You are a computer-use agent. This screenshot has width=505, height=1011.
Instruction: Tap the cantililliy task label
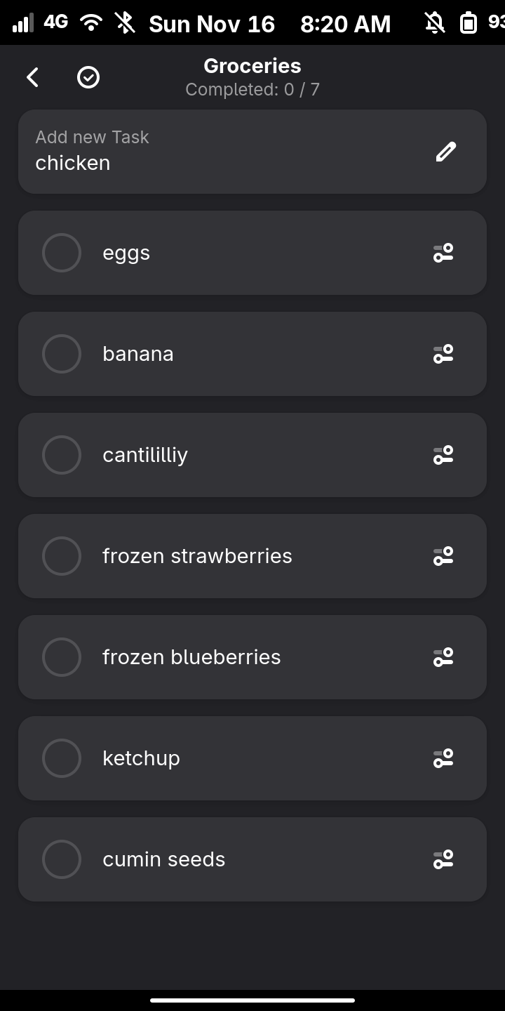point(145,456)
